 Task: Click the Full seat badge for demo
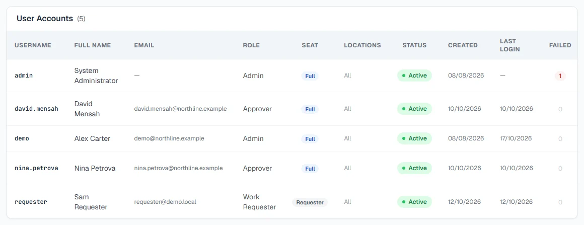point(310,139)
